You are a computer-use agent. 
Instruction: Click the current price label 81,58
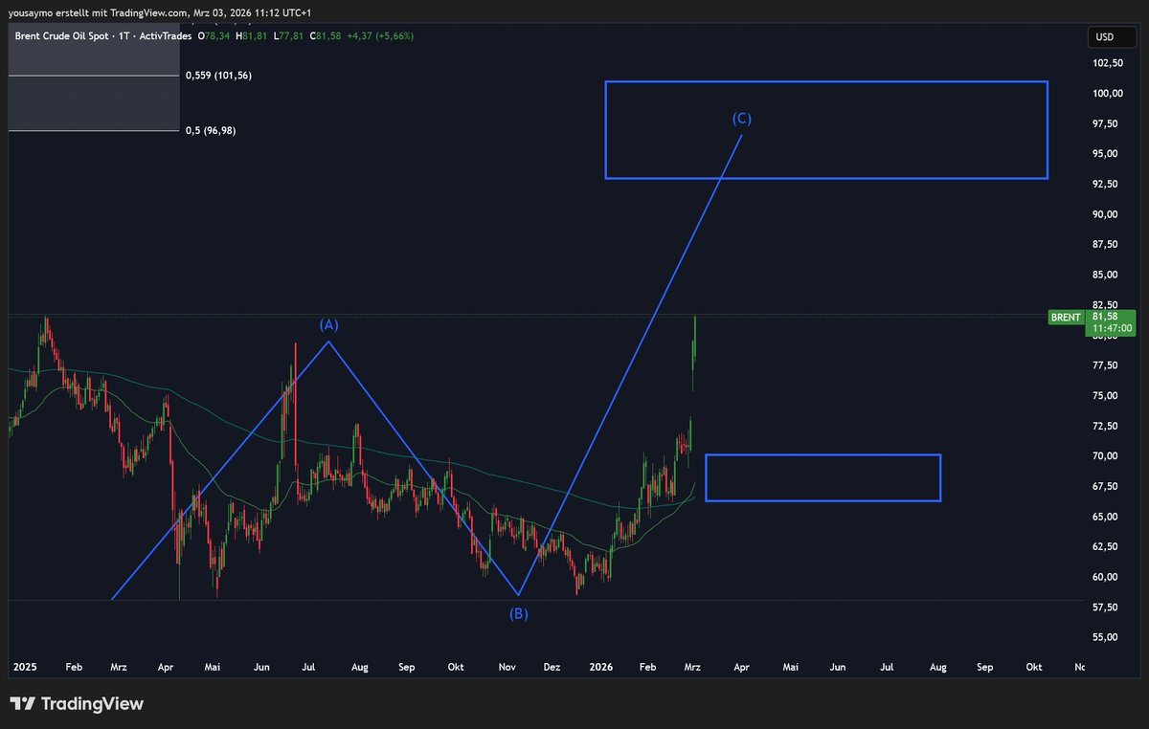pyautogui.click(x=1104, y=317)
